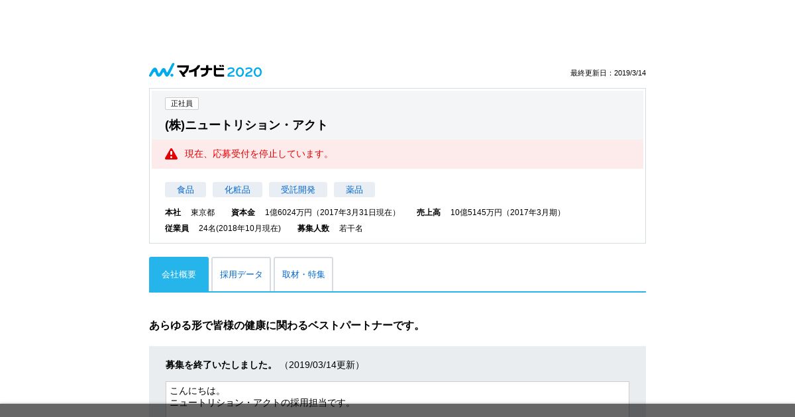795x417 pixels.
Task: Click the 現在、応募受付を停止しています。 notice
Action: (258, 154)
